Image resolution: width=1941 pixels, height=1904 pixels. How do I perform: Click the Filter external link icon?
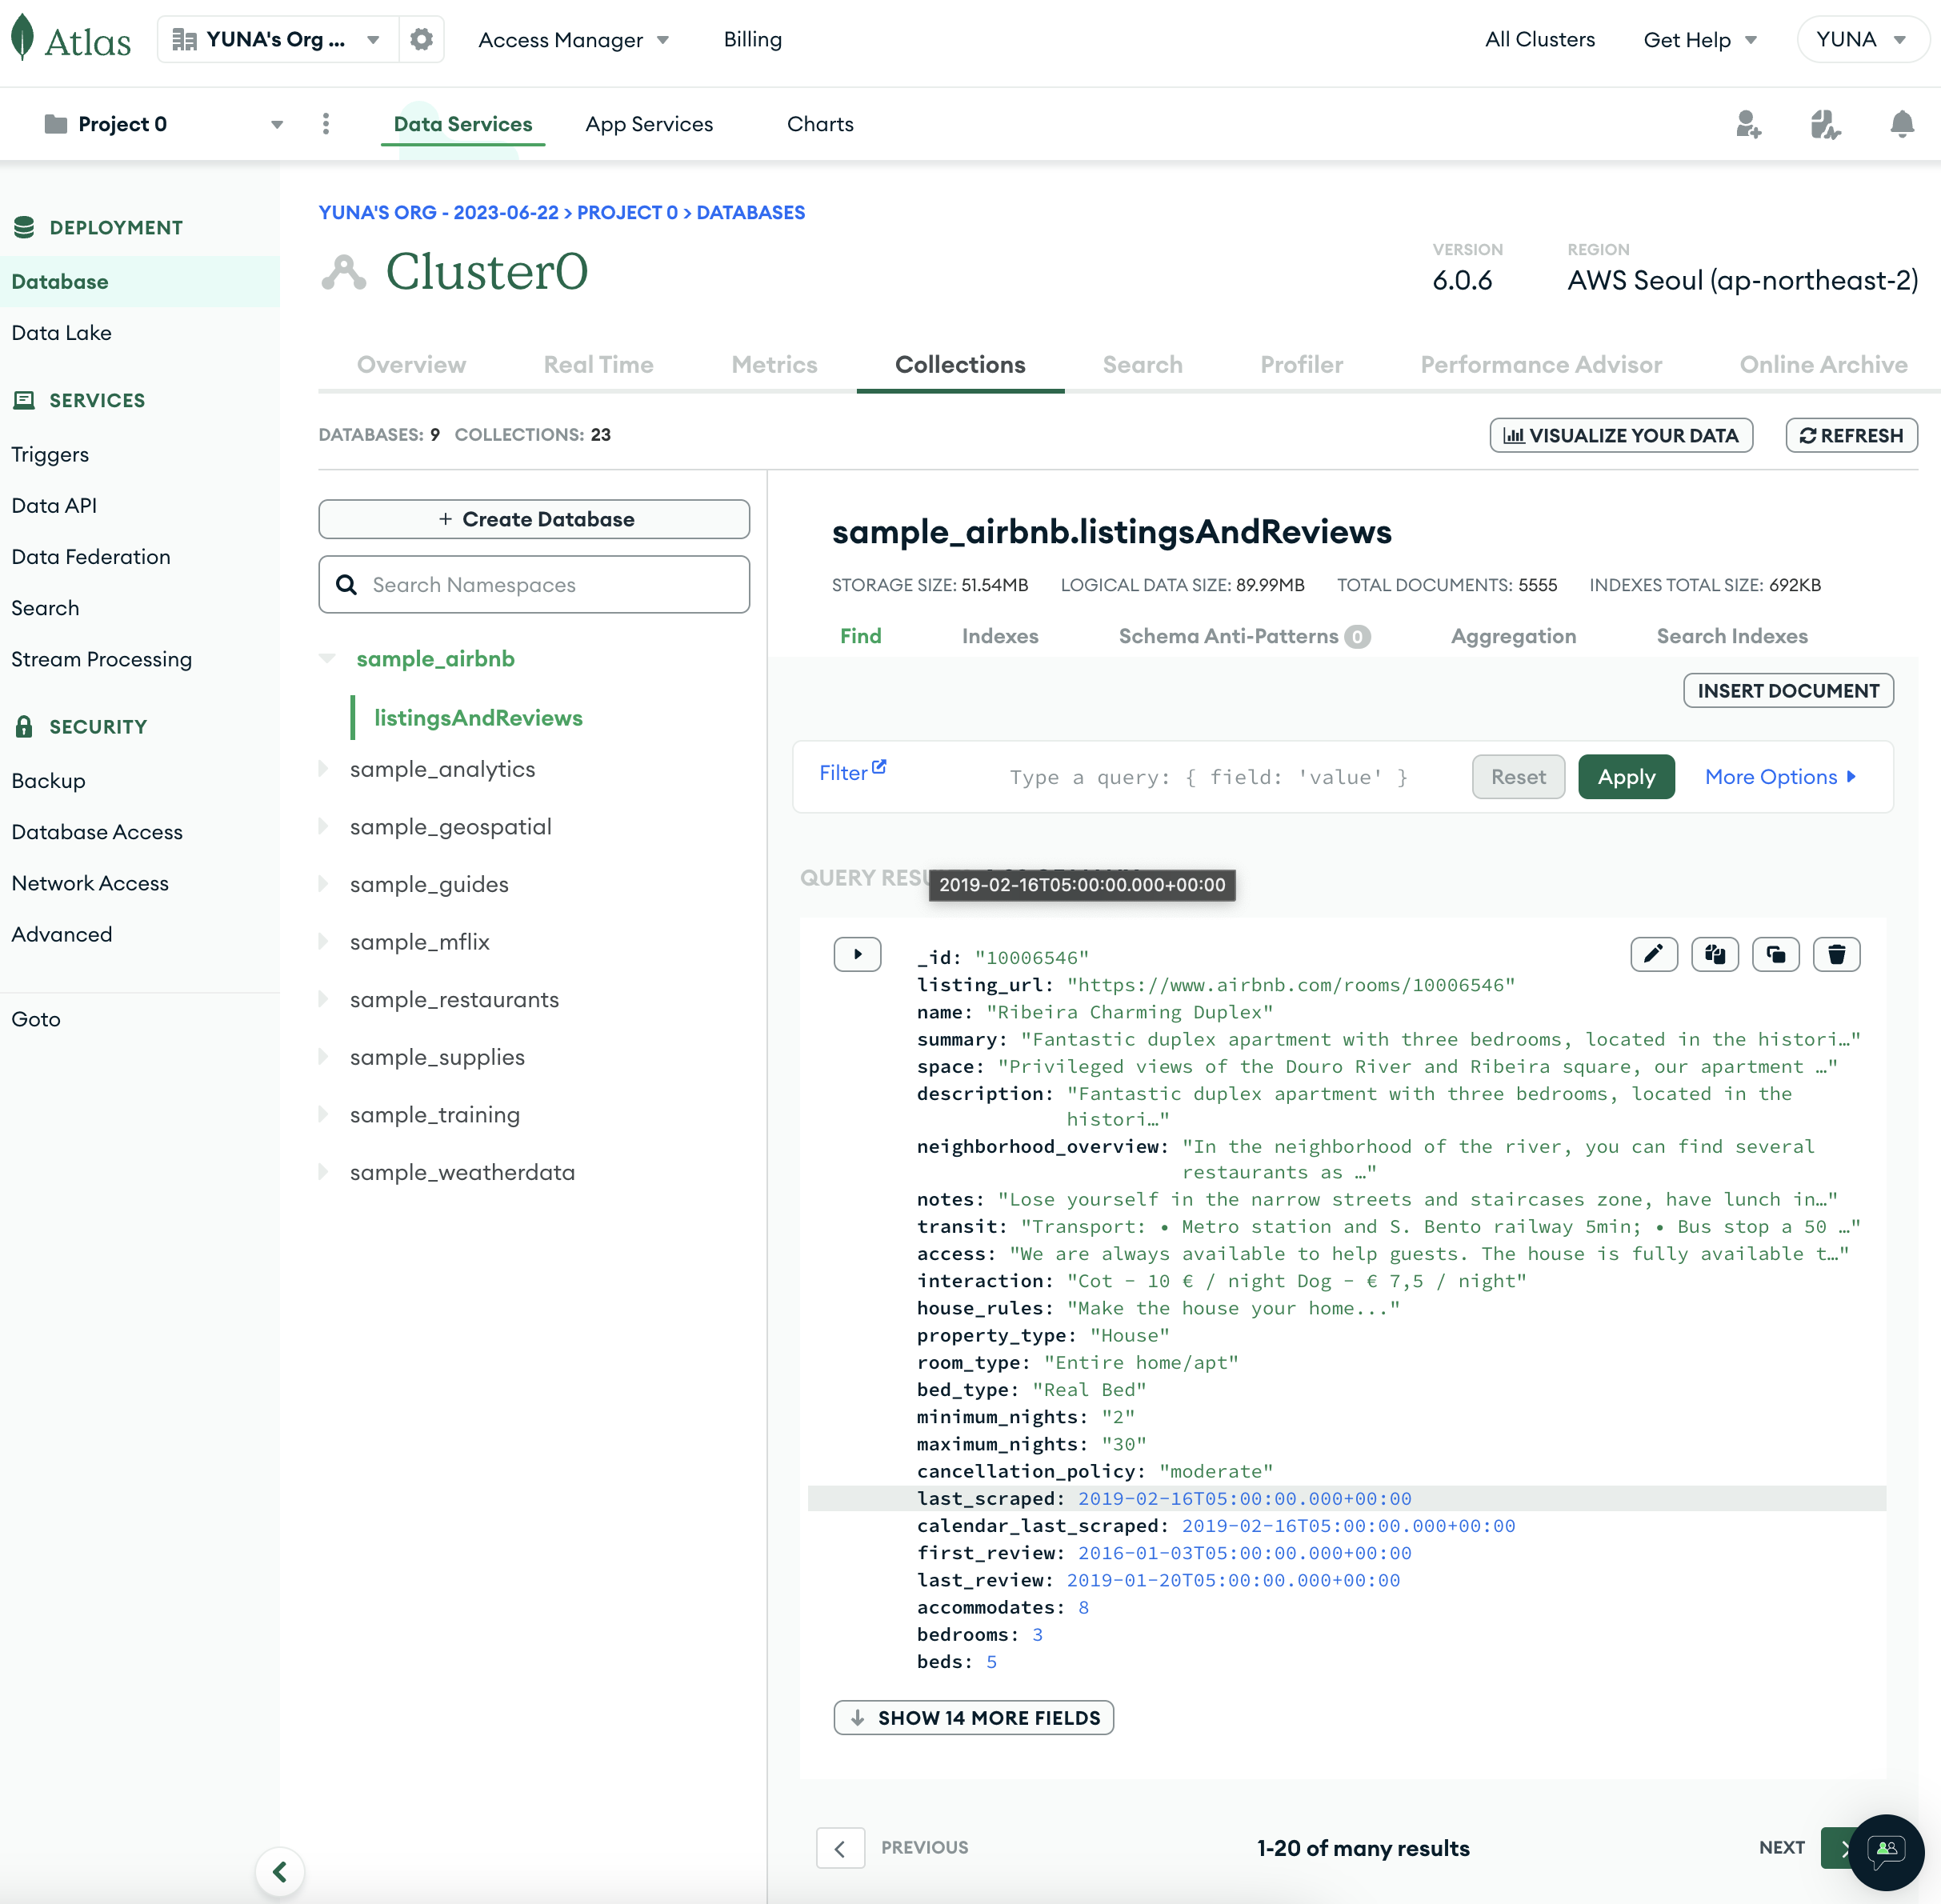879,767
